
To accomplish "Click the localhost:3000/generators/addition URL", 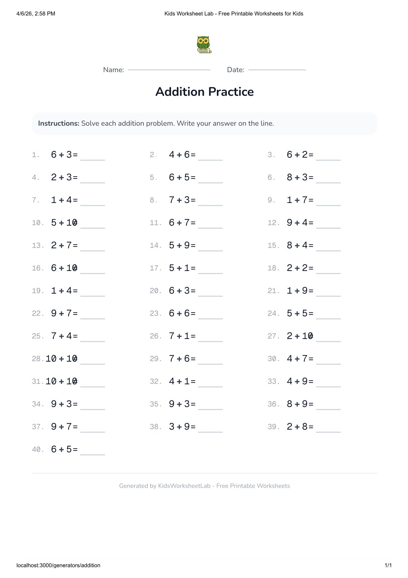I will pyautogui.click(x=58, y=565).
